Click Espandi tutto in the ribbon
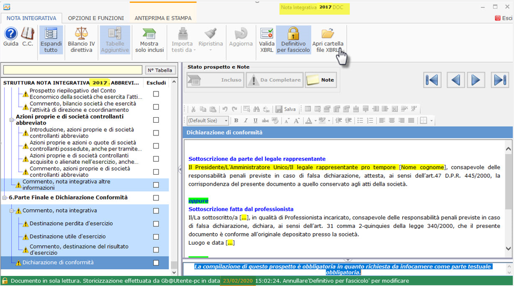Screen dimensions: 514x286 51,40
